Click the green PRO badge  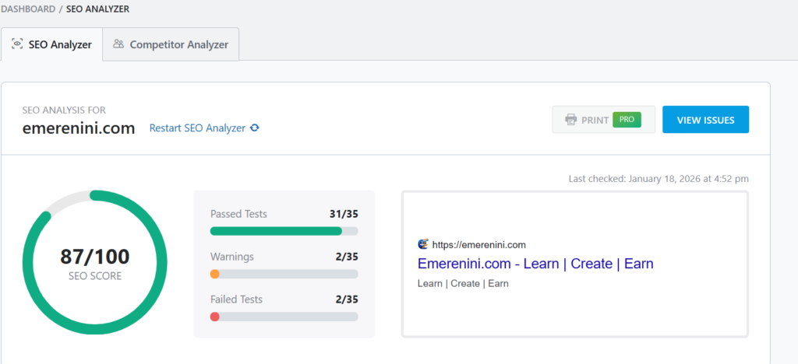[x=627, y=119]
